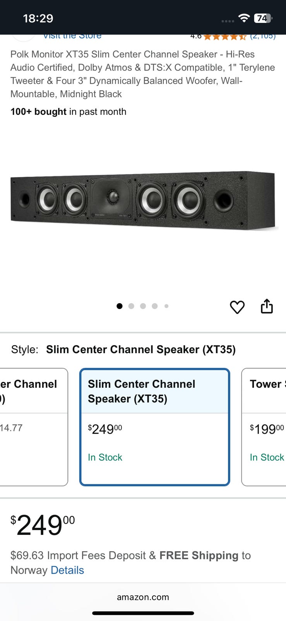The image size is (286, 621).
Task: Open the review count beside the stars
Action: [x=263, y=37]
